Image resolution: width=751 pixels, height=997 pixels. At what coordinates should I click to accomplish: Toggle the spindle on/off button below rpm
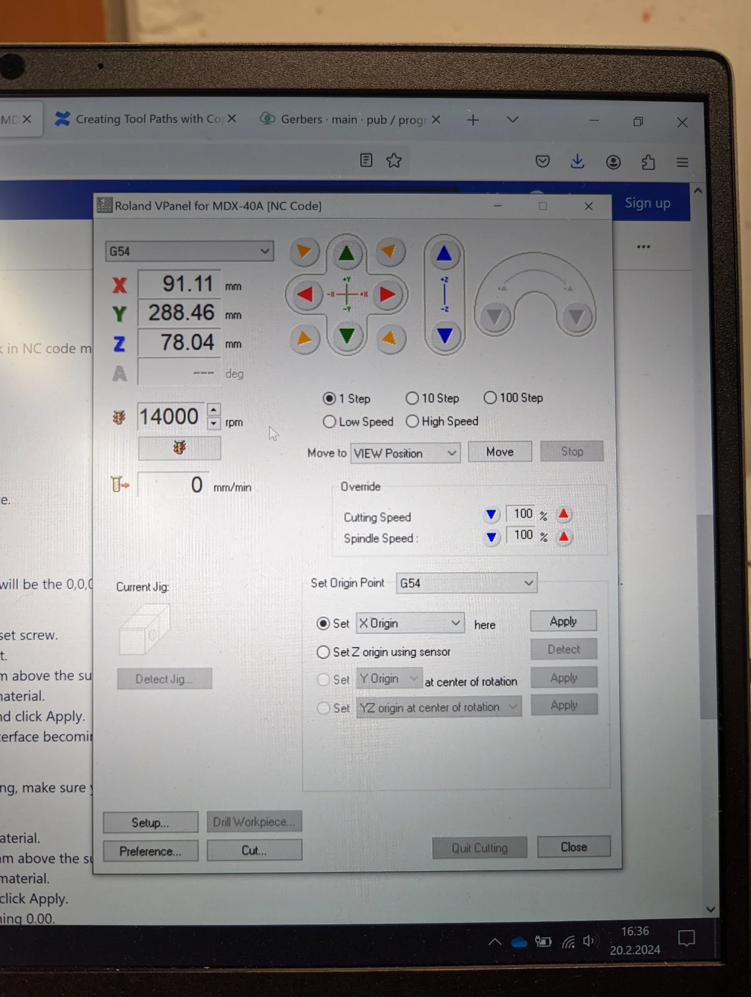[179, 448]
